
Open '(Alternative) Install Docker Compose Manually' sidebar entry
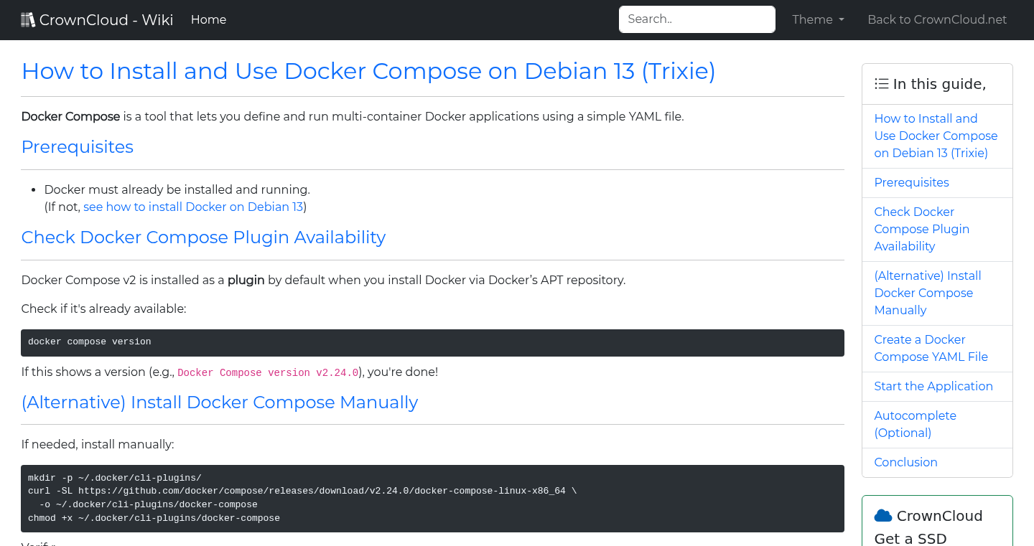[x=927, y=293]
